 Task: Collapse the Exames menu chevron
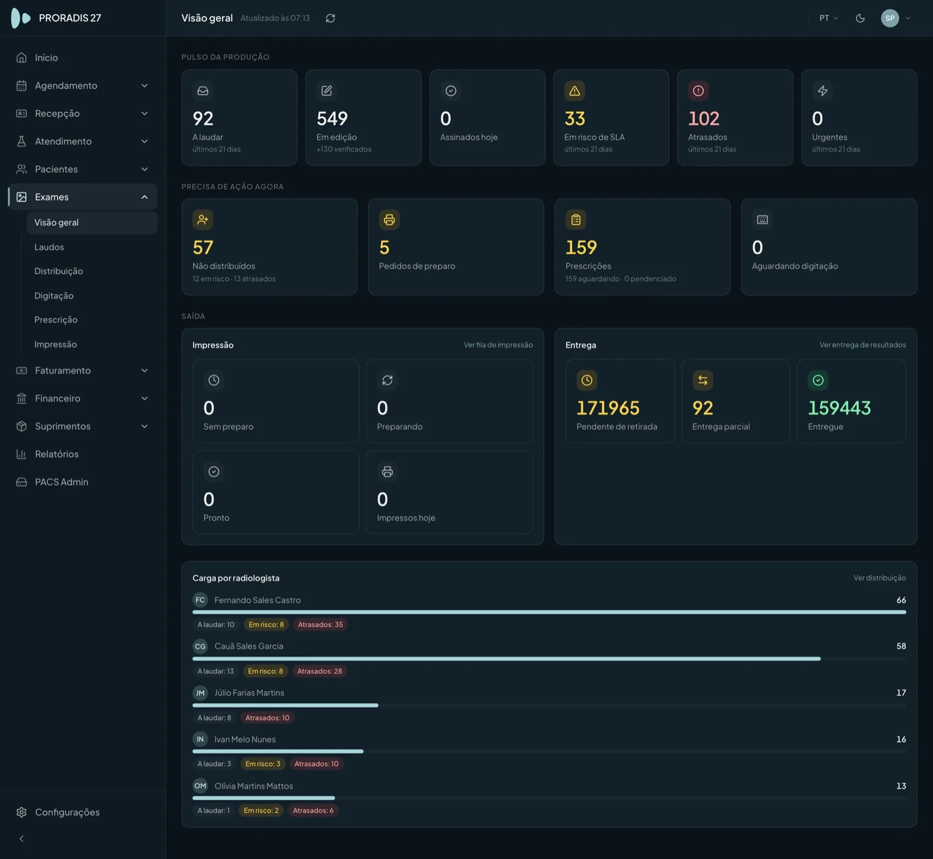(x=145, y=197)
